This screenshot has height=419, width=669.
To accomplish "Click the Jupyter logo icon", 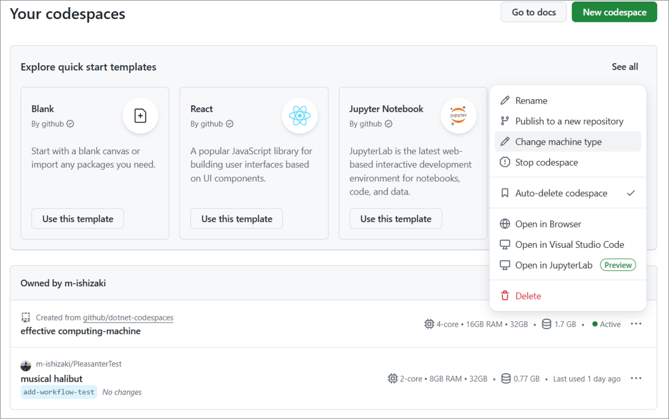I will [x=458, y=115].
